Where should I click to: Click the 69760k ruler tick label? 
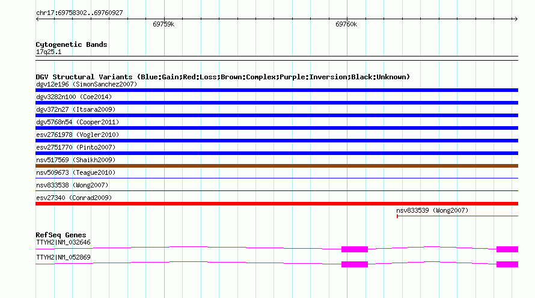click(x=346, y=24)
